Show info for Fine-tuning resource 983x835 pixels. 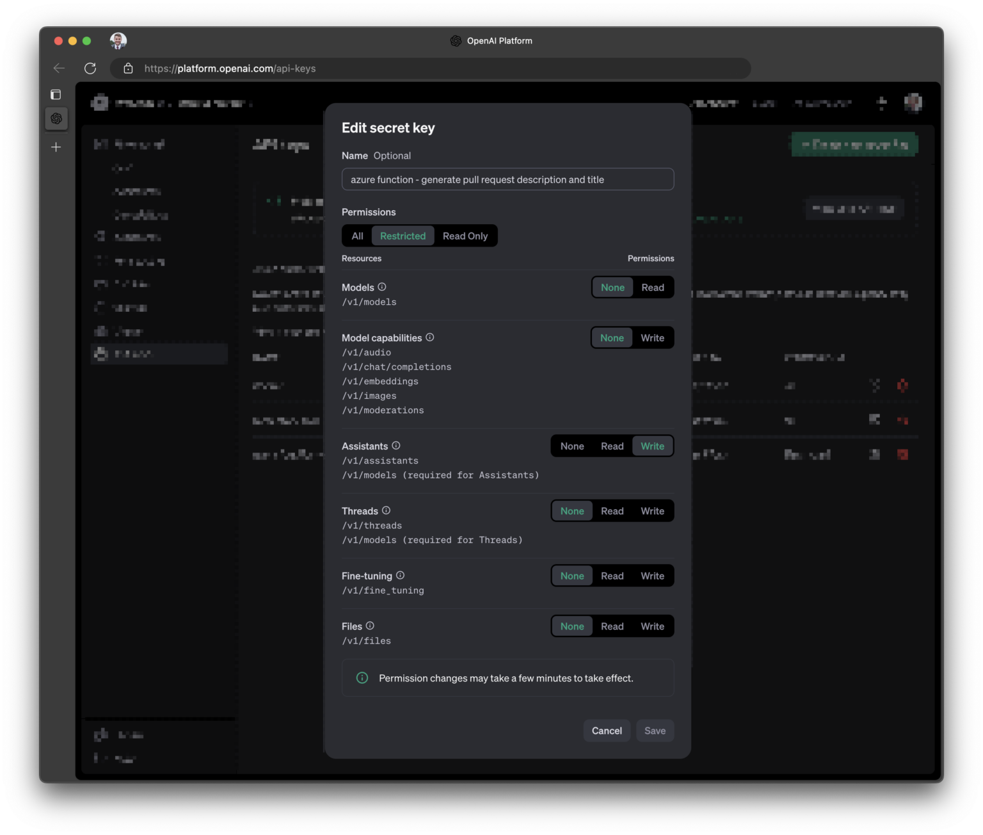(x=401, y=575)
